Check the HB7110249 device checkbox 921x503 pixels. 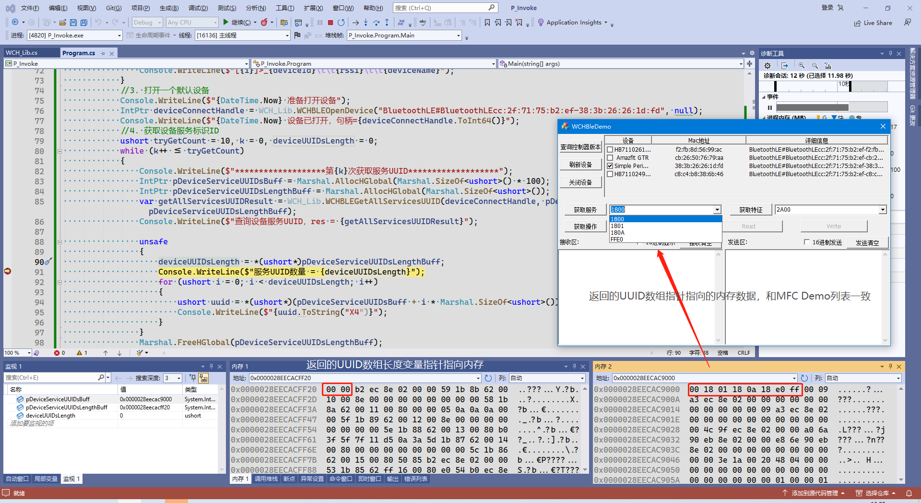pyautogui.click(x=610, y=174)
